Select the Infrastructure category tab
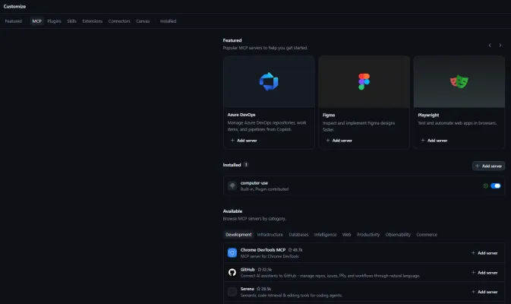The image size is (511, 304). coord(270,235)
